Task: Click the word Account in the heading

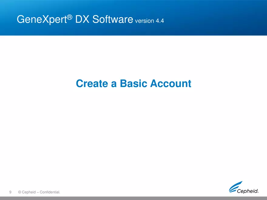Action: [171, 83]
